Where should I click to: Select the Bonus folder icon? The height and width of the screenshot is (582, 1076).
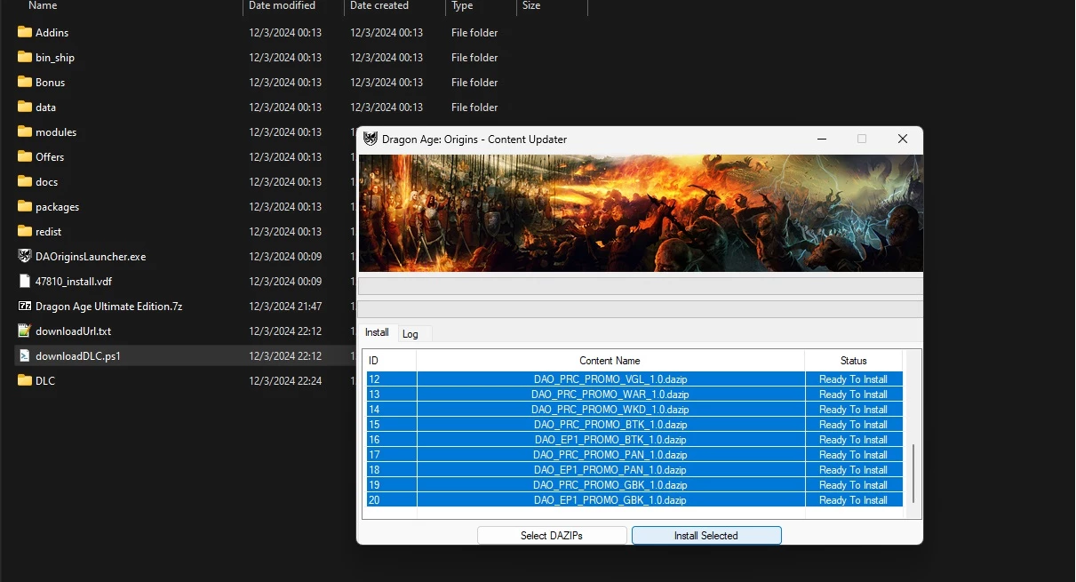point(25,82)
